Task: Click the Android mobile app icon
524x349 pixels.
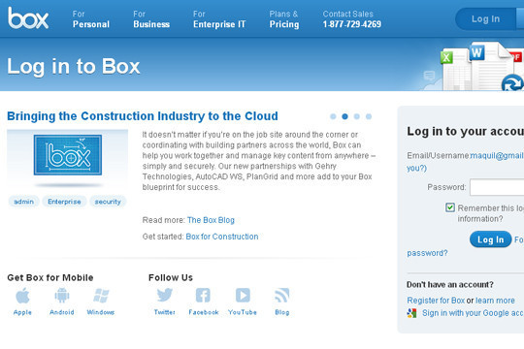Action: point(62,296)
